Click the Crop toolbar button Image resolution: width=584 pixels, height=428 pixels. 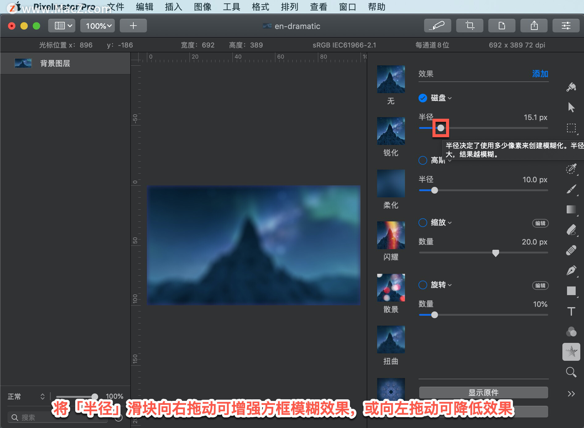(469, 26)
